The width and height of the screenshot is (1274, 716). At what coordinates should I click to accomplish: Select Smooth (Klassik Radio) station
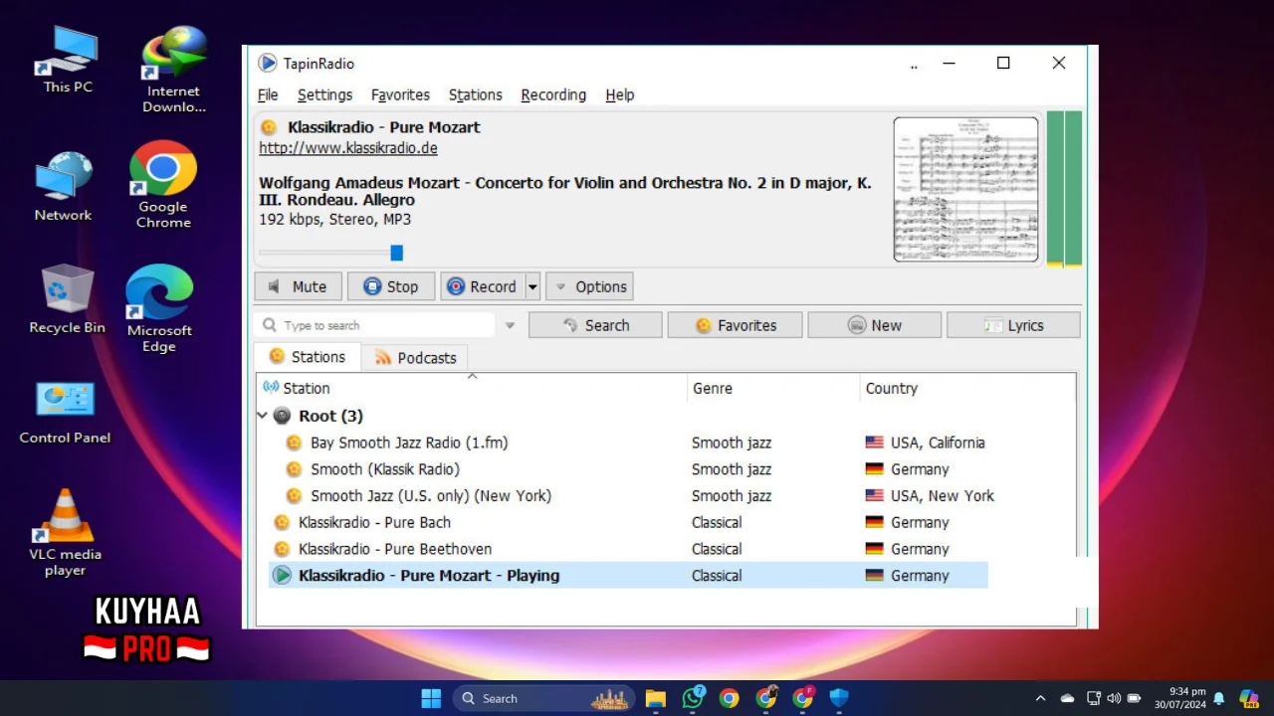pyautogui.click(x=385, y=469)
